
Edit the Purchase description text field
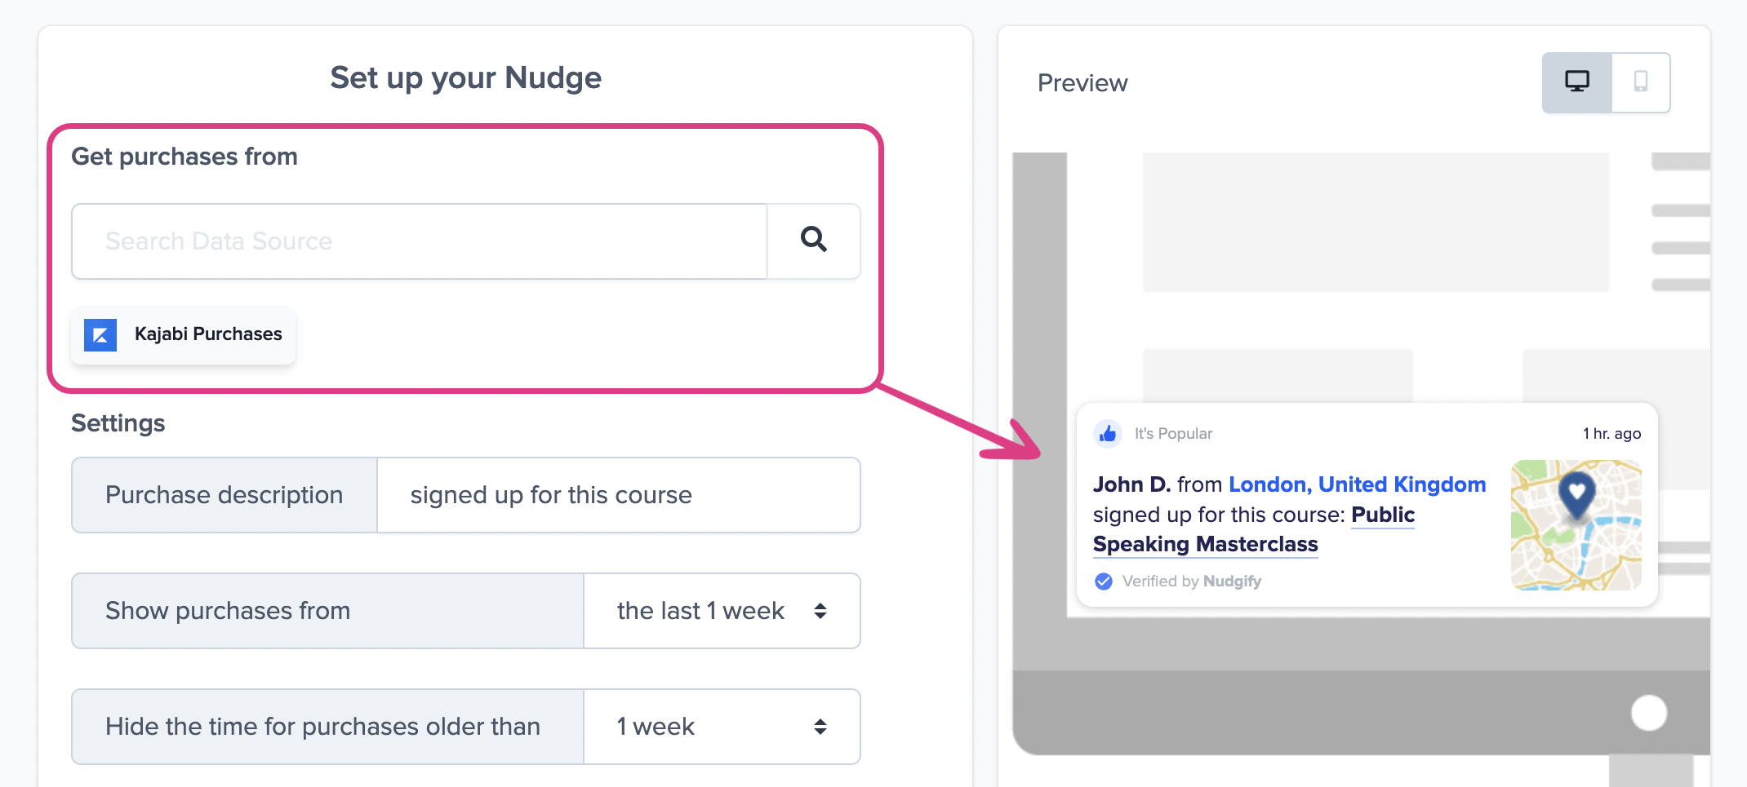pyautogui.click(x=617, y=495)
